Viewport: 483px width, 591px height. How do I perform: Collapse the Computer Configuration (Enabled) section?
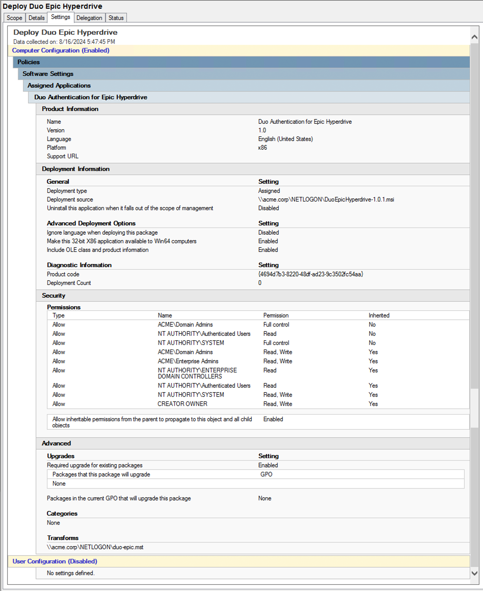point(61,51)
